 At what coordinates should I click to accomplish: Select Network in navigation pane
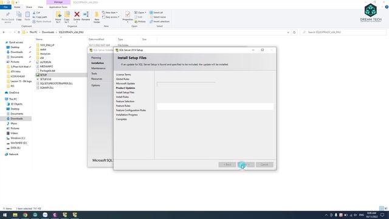(x=13, y=154)
